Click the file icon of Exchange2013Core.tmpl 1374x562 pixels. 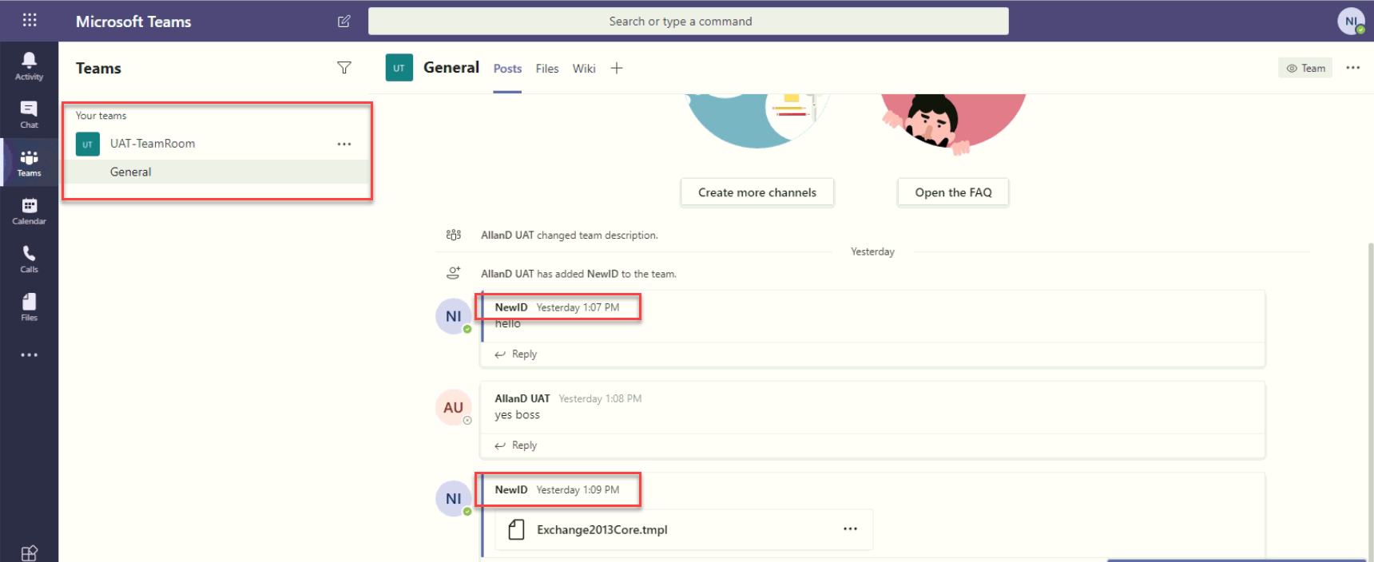[517, 529]
